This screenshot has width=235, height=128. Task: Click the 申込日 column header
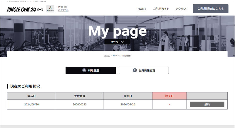pyautogui.click(x=31, y=96)
